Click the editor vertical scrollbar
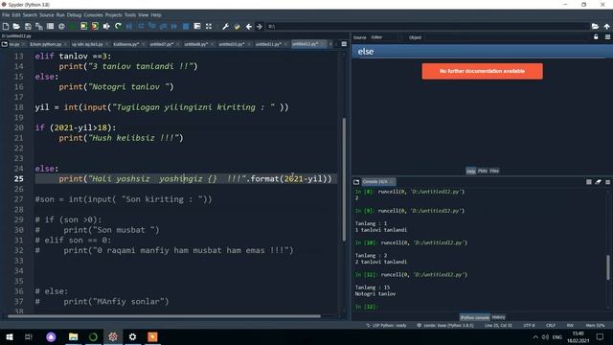This screenshot has height=345, width=613. [344, 179]
